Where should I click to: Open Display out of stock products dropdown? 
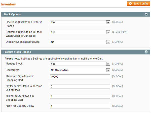click(80, 42)
